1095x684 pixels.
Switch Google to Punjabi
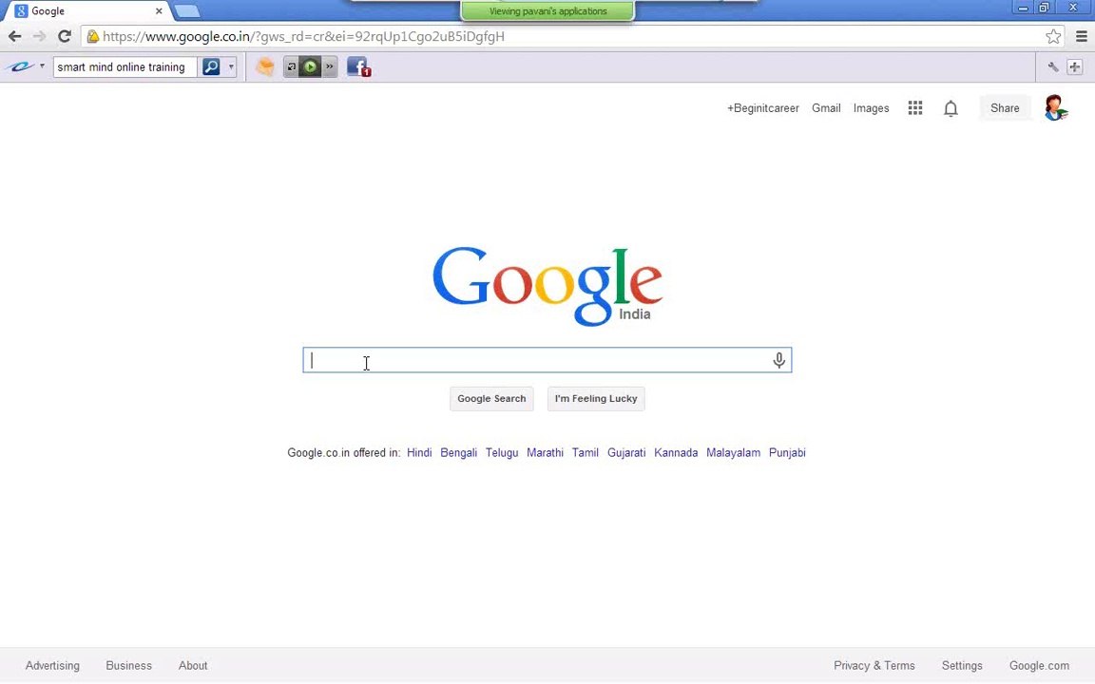tap(787, 453)
